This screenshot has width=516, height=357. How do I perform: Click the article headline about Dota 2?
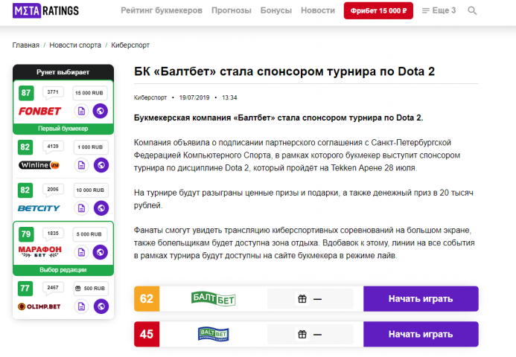[x=284, y=71]
